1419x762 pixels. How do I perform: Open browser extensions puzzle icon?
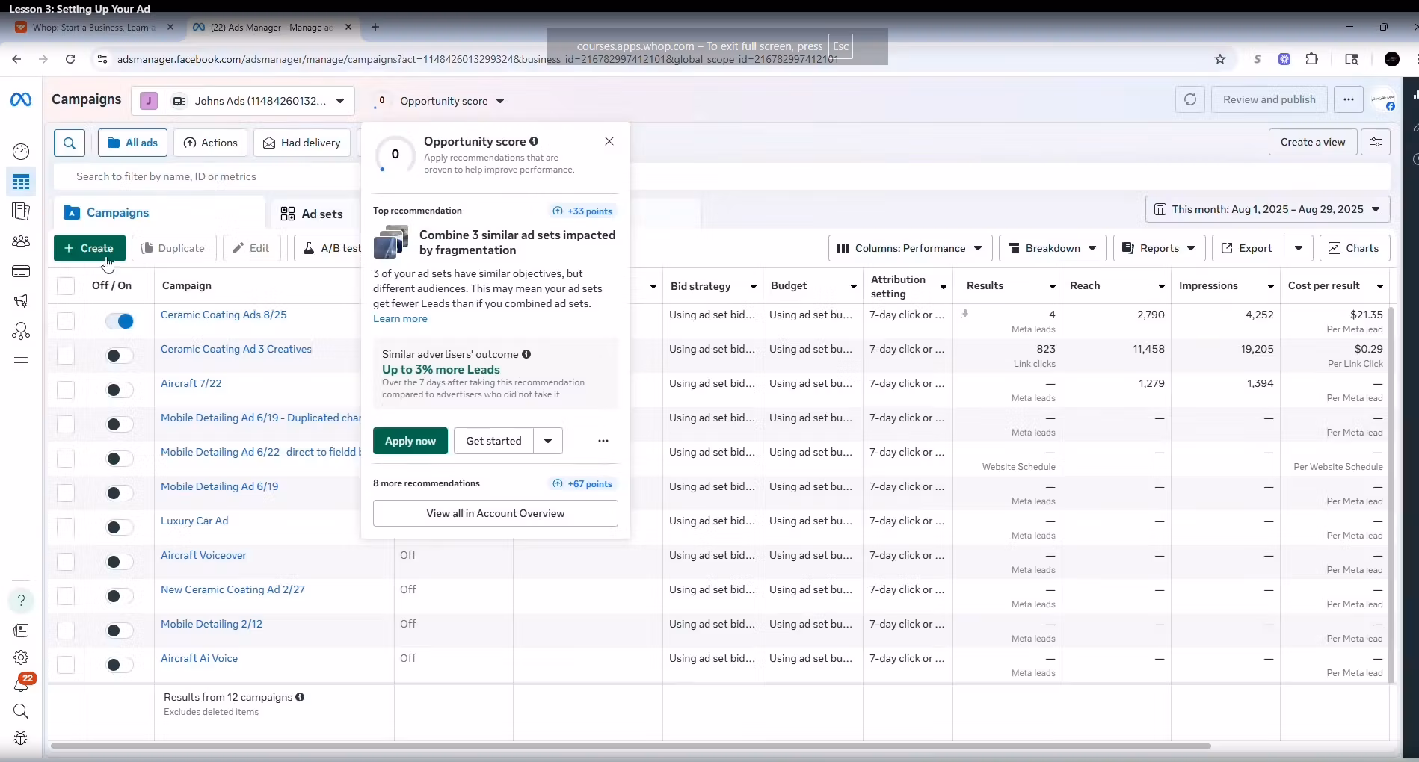point(1311,59)
